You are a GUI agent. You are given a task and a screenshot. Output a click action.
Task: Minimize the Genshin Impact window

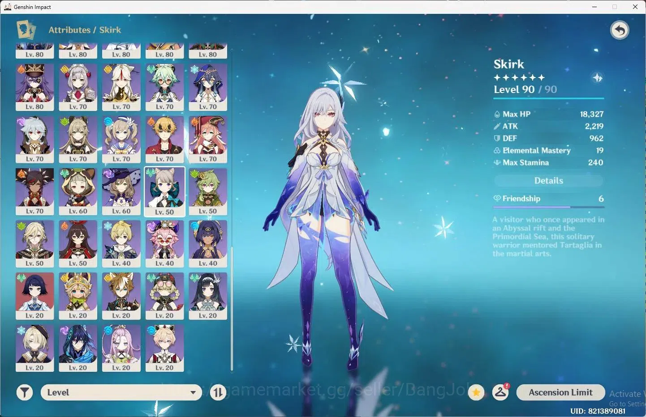(594, 7)
